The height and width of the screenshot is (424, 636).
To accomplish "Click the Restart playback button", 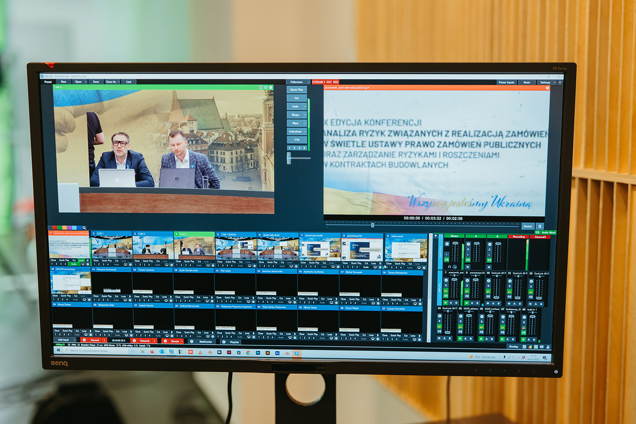I will 527,226.
